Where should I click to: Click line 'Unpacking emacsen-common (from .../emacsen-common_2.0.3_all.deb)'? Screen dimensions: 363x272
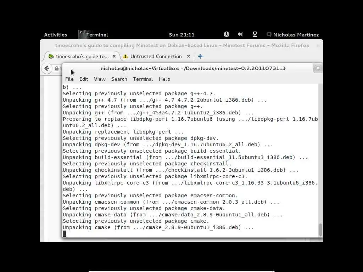click(171, 202)
